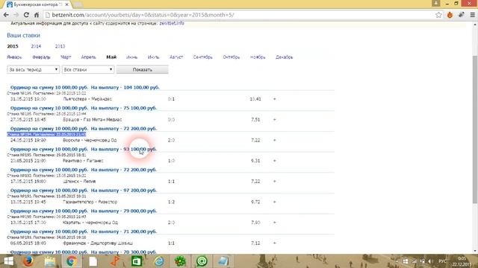Select year 2013
Viewport: 478px width, 268px height.
click(x=60, y=46)
